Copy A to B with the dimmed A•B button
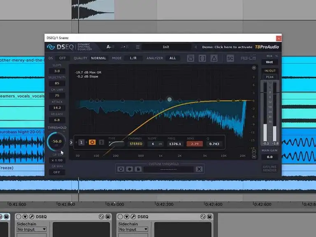 124,47
